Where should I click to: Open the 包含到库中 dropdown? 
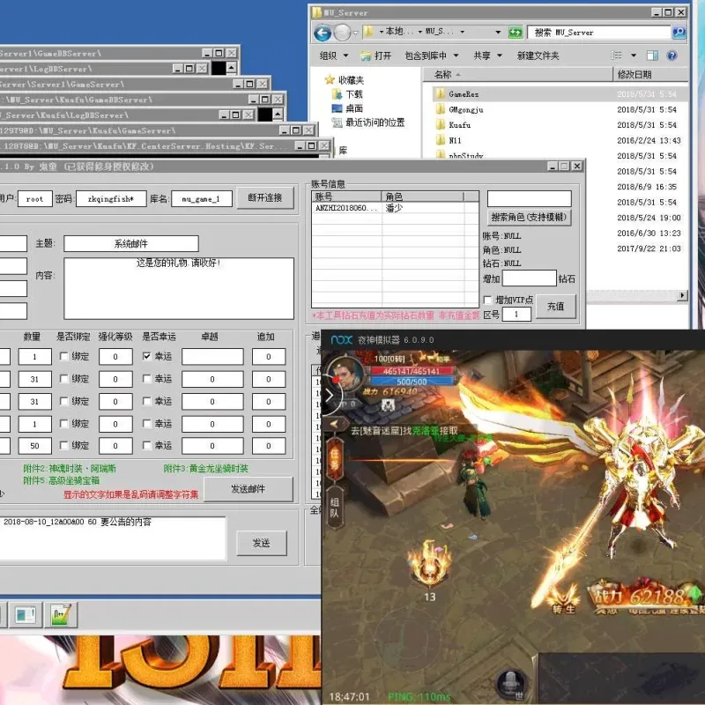pos(431,56)
